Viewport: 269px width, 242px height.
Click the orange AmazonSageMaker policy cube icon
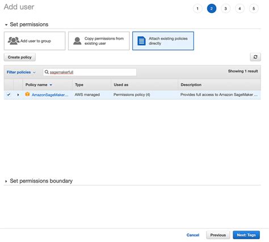pyautogui.click(x=27, y=94)
